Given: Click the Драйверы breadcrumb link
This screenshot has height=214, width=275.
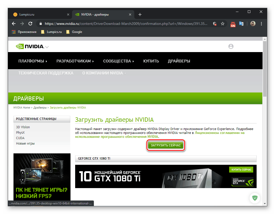Looking at the screenshot, I should click(40, 108).
